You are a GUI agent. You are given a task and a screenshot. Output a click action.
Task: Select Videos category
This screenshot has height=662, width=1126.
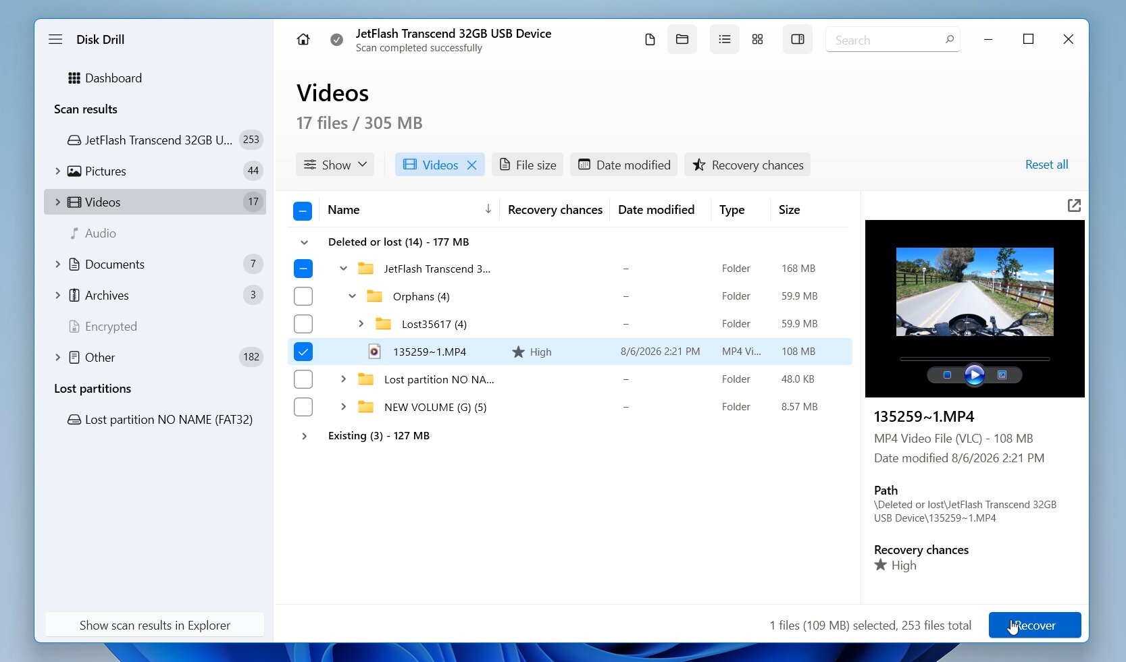(155, 202)
